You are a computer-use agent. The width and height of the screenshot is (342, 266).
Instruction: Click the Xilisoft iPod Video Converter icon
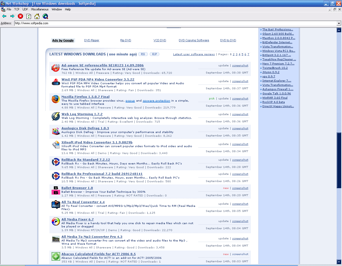coord(56,145)
